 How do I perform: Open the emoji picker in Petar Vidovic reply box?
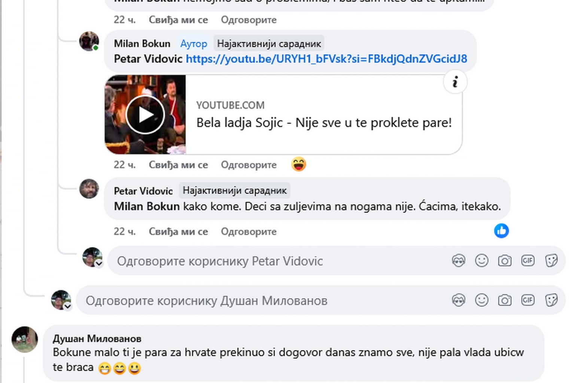[481, 260]
